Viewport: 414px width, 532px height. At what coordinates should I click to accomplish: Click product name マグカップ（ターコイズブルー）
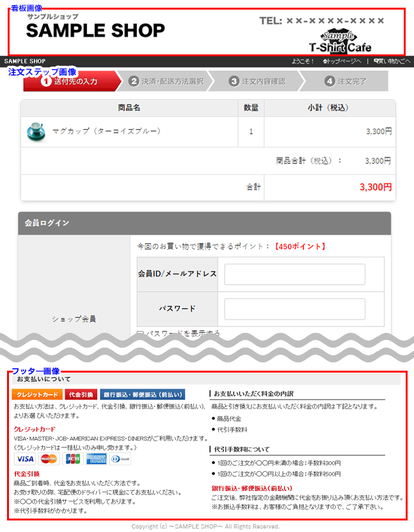pyautogui.click(x=106, y=131)
